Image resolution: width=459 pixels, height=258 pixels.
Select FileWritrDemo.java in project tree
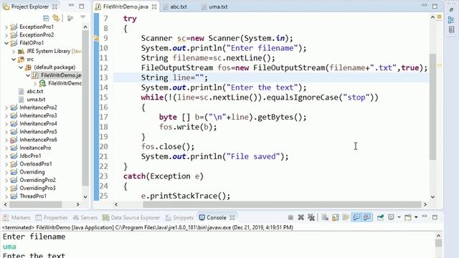click(x=61, y=75)
